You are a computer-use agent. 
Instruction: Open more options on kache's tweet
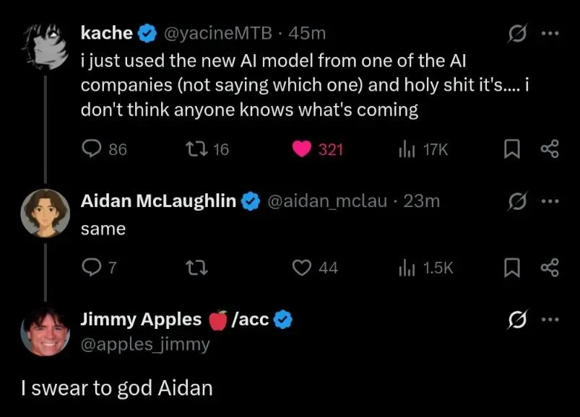tap(550, 33)
